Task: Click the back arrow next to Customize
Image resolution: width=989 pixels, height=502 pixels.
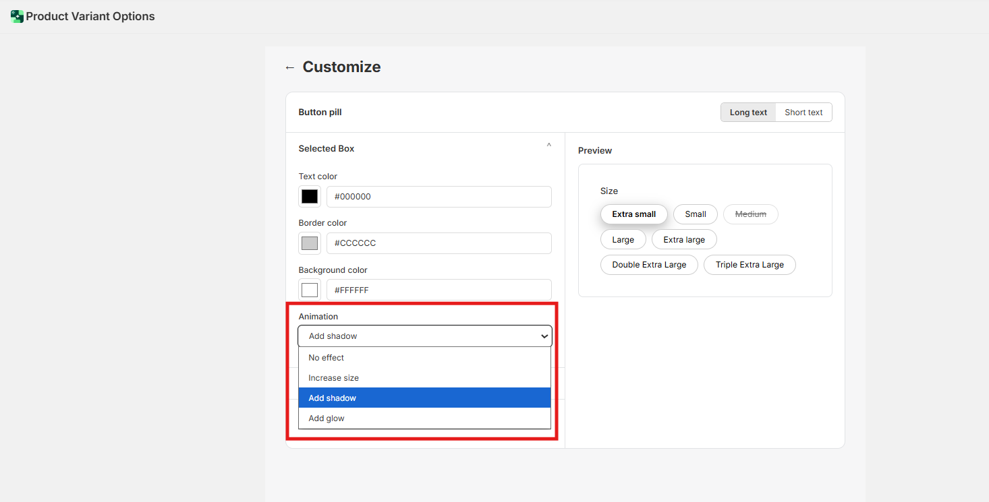Action: point(290,67)
